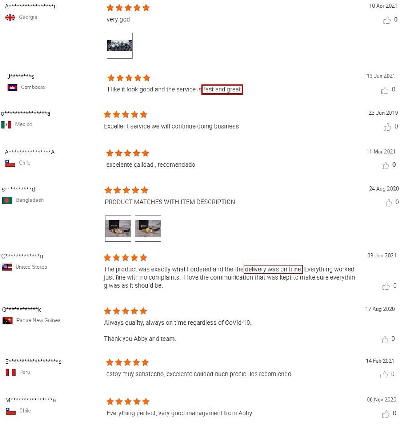Like the 11 Mar 2021 Chile review
400x431 pixels.
click(x=385, y=165)
